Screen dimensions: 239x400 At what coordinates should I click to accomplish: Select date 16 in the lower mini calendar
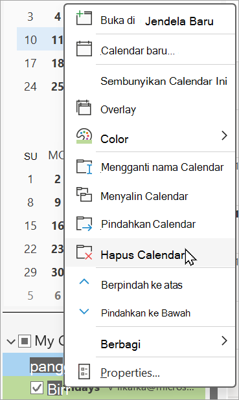[58, 225]
